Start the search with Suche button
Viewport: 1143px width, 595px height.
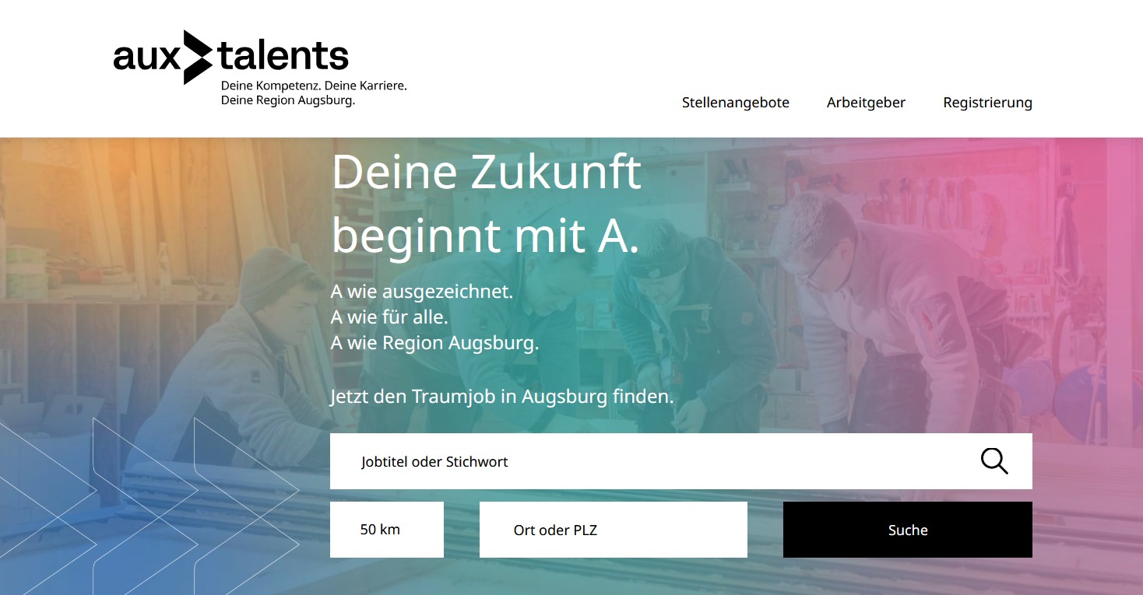tap(908, 530)
